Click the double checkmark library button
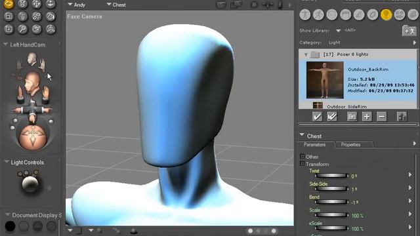This screenshot has width=420, height=236. coord(332,117)
